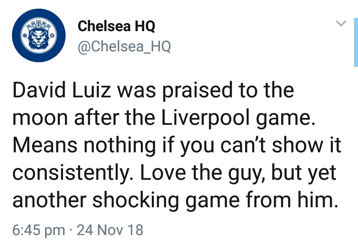Open the @Chelsea_HQ handle link
The height and width of the screenshot is (246, 358).
[x=124, y=47]
